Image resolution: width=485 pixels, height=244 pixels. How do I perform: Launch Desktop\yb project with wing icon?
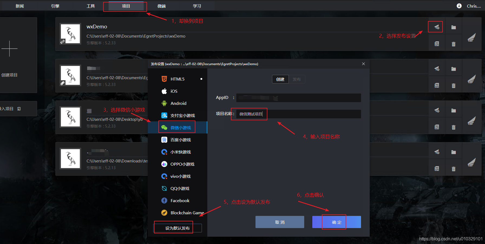(472, 121)
